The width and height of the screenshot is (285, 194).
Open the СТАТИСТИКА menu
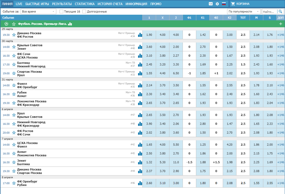(85, 4)
